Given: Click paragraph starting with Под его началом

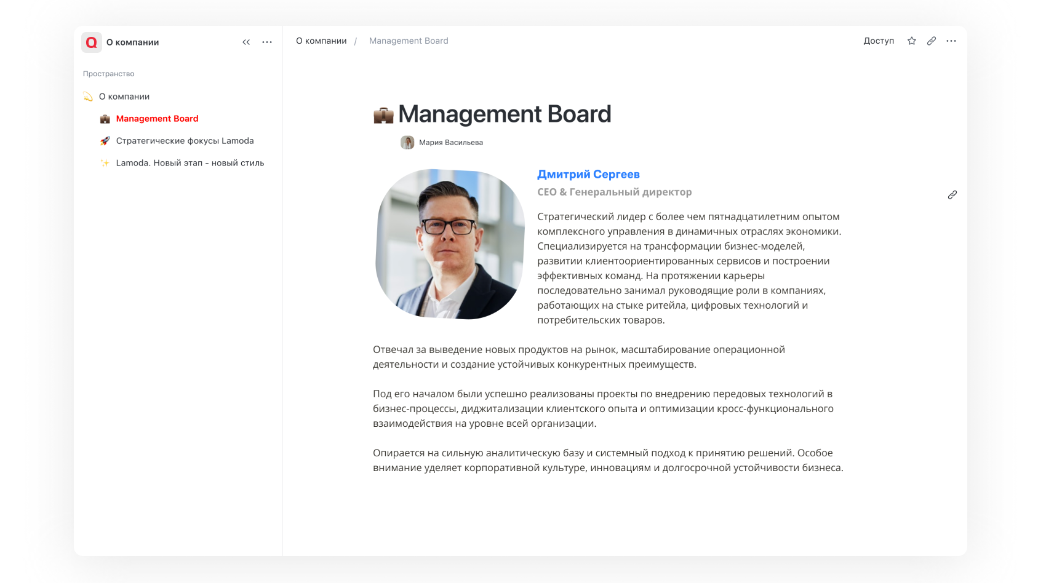Looking at the screenshot, I should [603, 408].
